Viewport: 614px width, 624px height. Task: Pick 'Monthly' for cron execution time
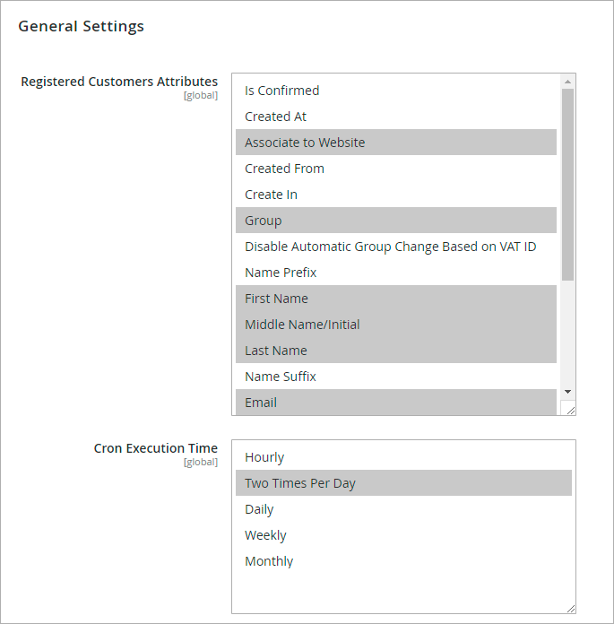pos(269,561)
